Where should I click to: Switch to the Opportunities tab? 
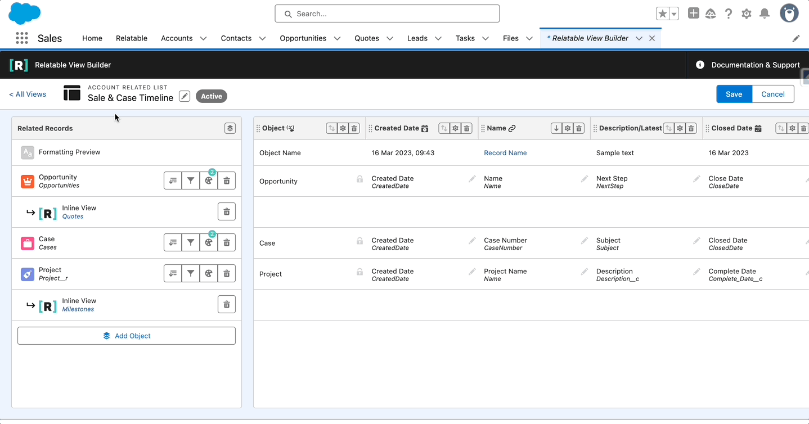pyautogui.click(x=303, y=38)
